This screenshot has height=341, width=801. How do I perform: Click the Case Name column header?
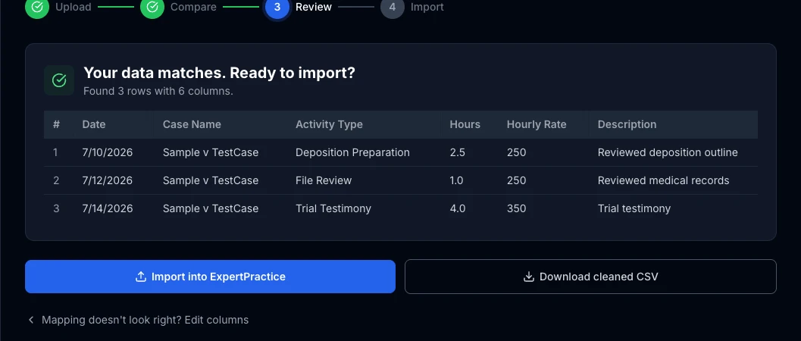click(192, 124)
